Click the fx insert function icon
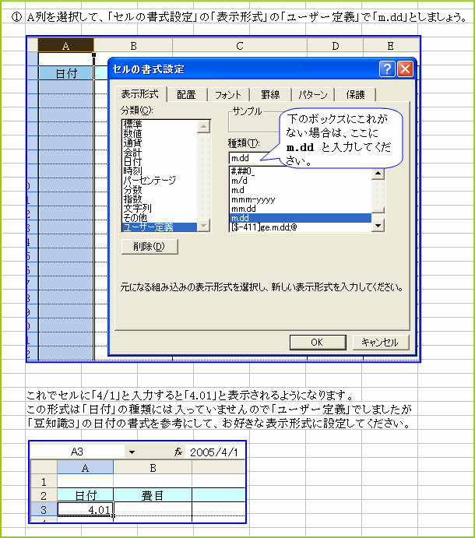Image resolution: width=475 pixels, height=538 pixels. [178, 452]
